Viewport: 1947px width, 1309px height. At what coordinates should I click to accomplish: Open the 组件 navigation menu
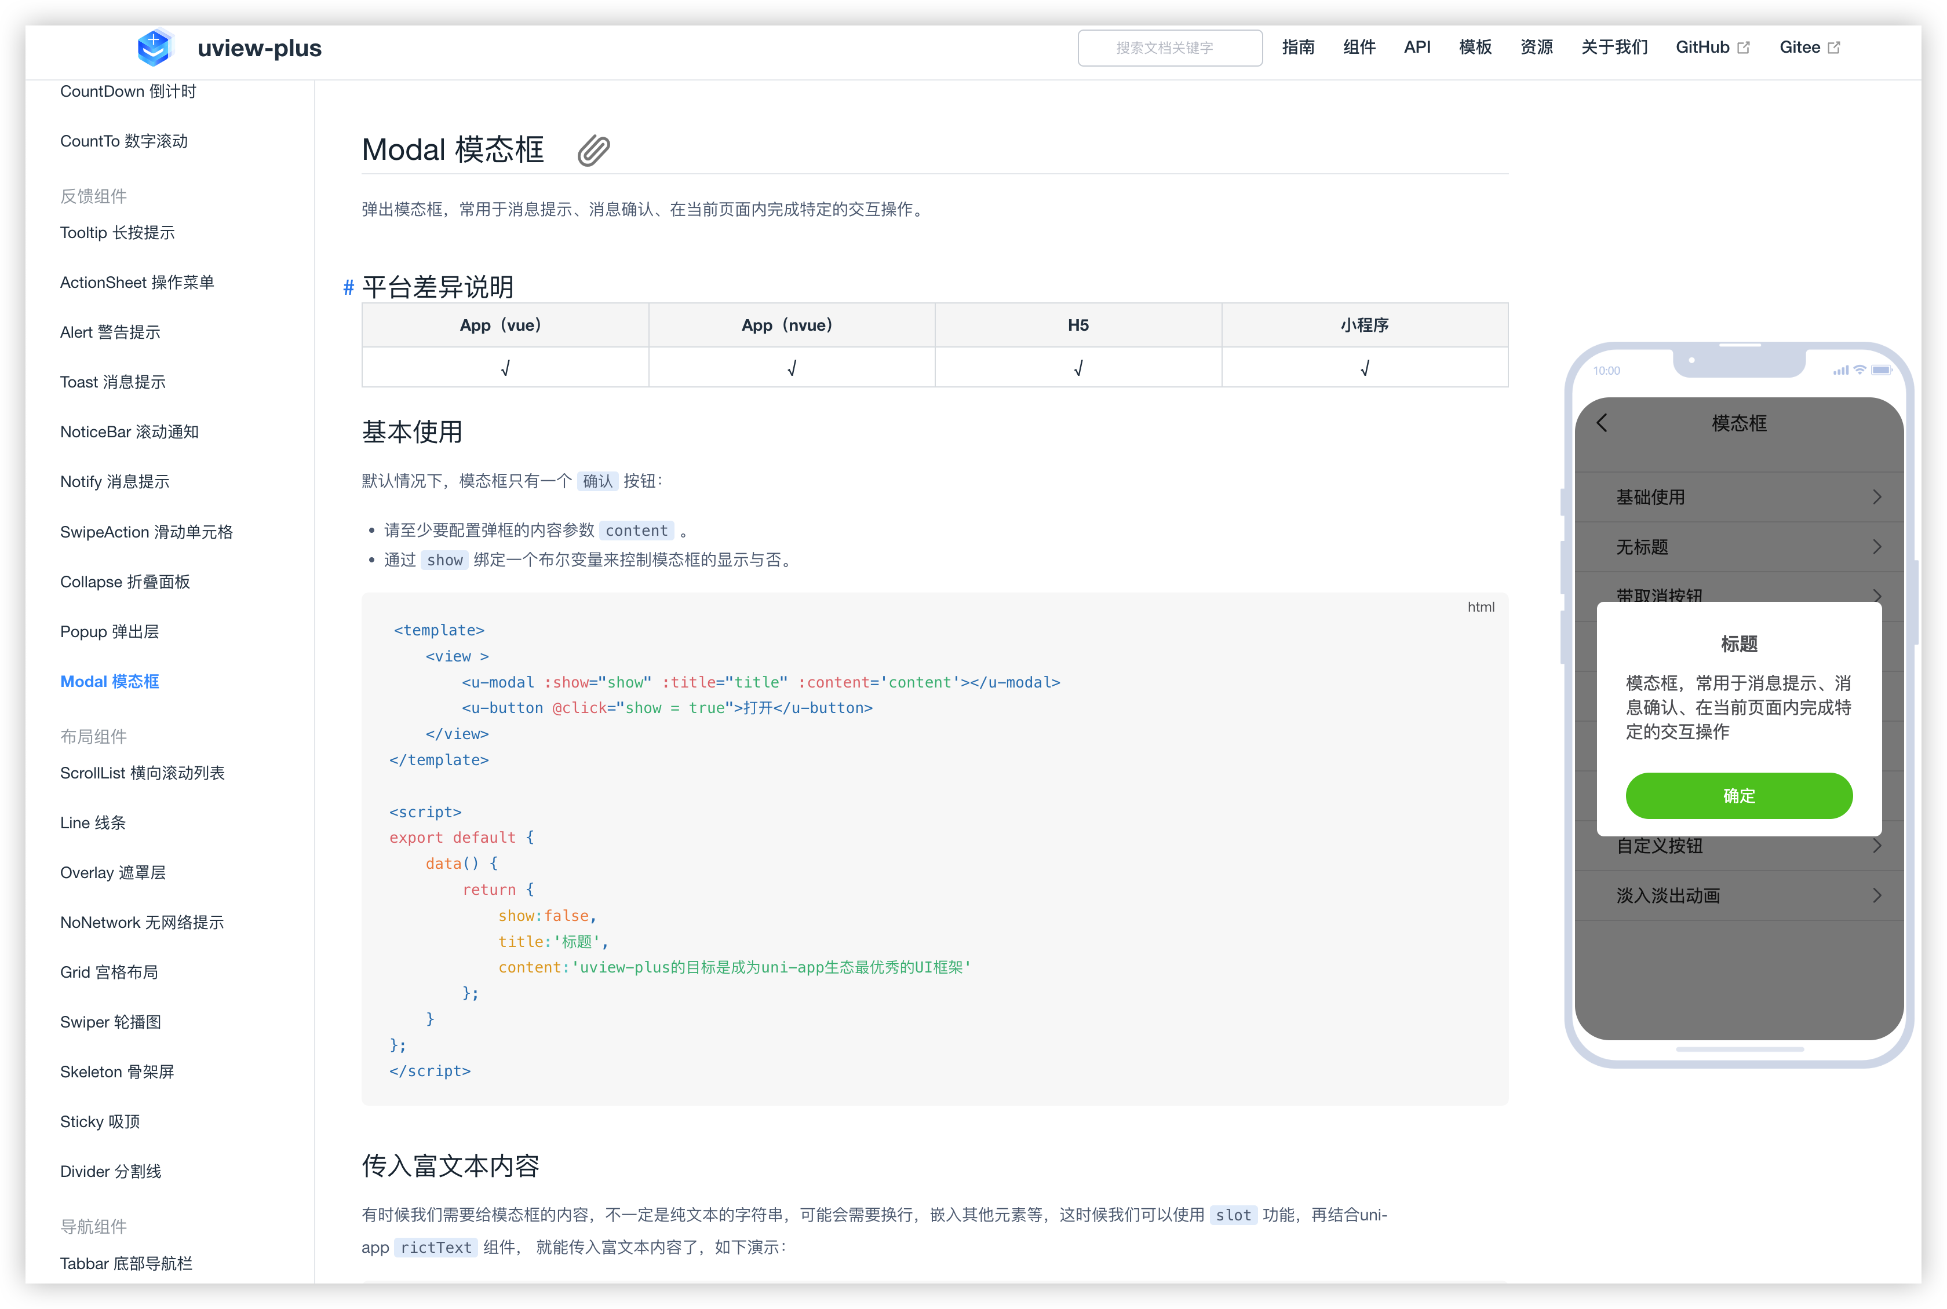click(1359, 47)
